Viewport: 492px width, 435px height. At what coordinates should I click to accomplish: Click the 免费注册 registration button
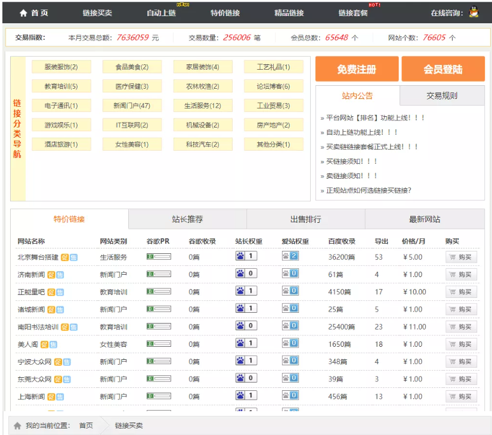click(356, 69)
